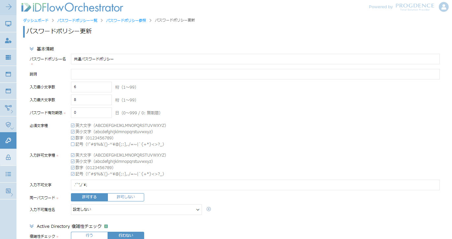
Task: Open the user management sidebar icon
Action: point(8,41)
